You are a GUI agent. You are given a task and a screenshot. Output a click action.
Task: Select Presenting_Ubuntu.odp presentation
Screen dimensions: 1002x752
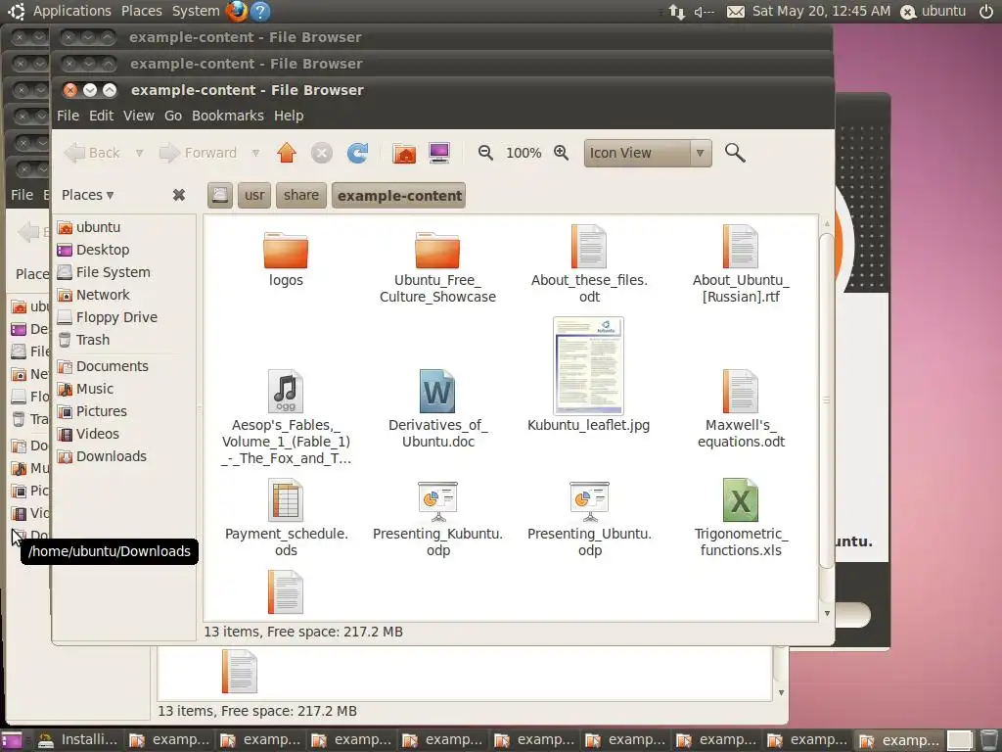pyautogui.click(x=589, y=519)
